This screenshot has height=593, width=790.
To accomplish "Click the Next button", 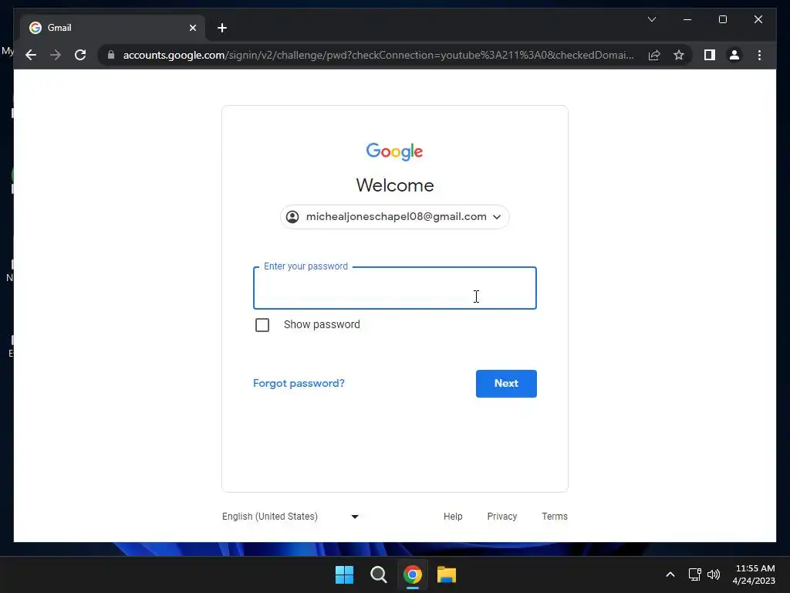I will (506, 384).
